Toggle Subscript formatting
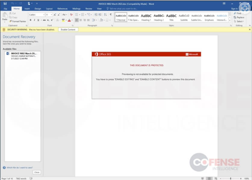This screenshot has height=180, width=252. tap(48, 20)
